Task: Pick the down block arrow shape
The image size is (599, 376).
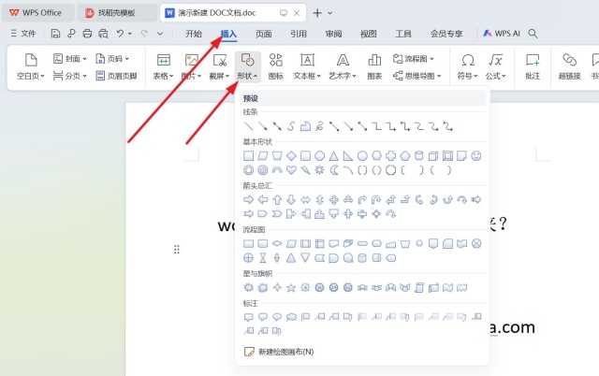Action: pyautogui.click(x=291, y=199)
